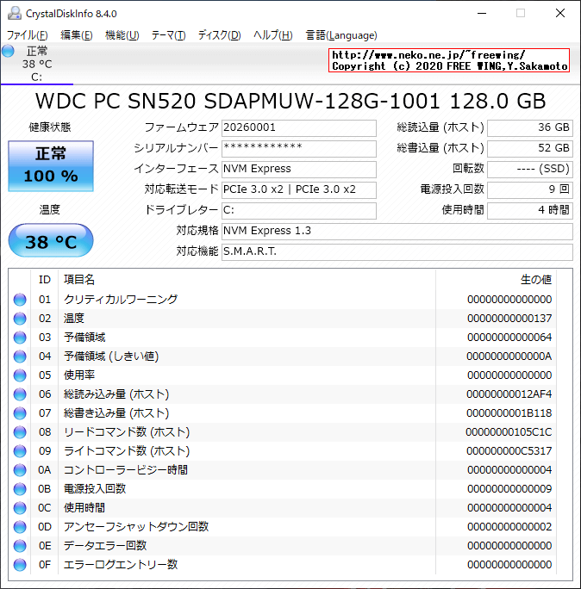This screenshot has height=589, width=581.
Task: Click status orb for ID 0D アンセーフシャットダウン回数
Action: point(20,527)
